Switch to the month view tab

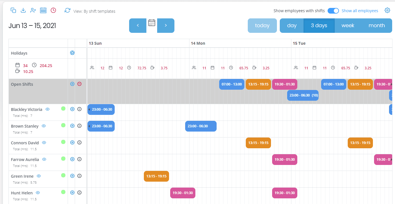(x=377, y=25)
